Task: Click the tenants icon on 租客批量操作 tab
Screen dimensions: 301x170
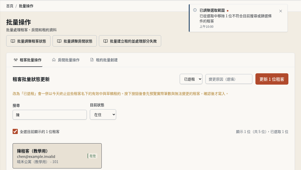Action: point(16,60)
